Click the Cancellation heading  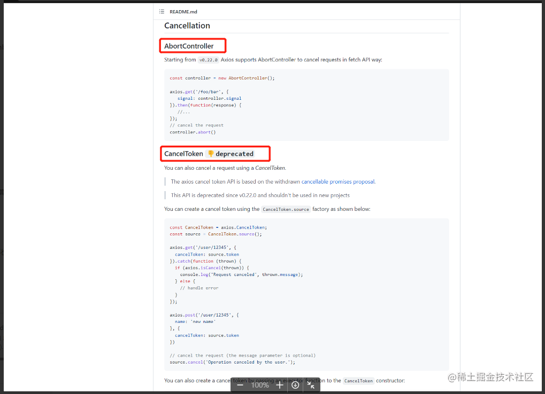pyautogui.click(x=187, y=26)
